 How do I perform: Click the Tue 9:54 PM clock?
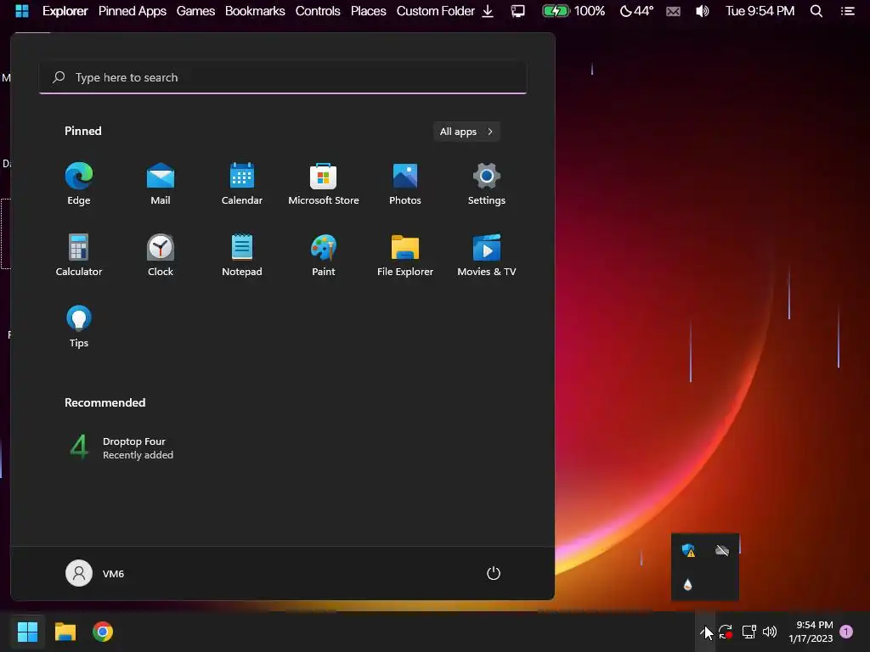[x=760, y=11]
